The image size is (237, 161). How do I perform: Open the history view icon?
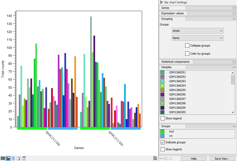[13, 158]
